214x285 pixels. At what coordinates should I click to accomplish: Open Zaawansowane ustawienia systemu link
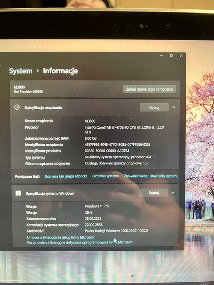(x=151, y=176)
